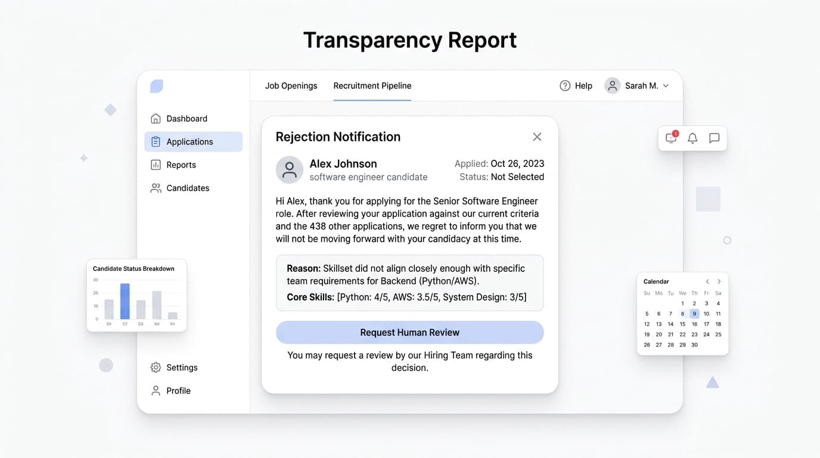The height and width of the screenshot is (458, 820).
Task: Open the Settings gear
Action: 156,367
